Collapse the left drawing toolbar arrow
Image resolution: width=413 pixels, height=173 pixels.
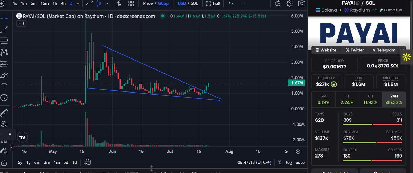12,148
